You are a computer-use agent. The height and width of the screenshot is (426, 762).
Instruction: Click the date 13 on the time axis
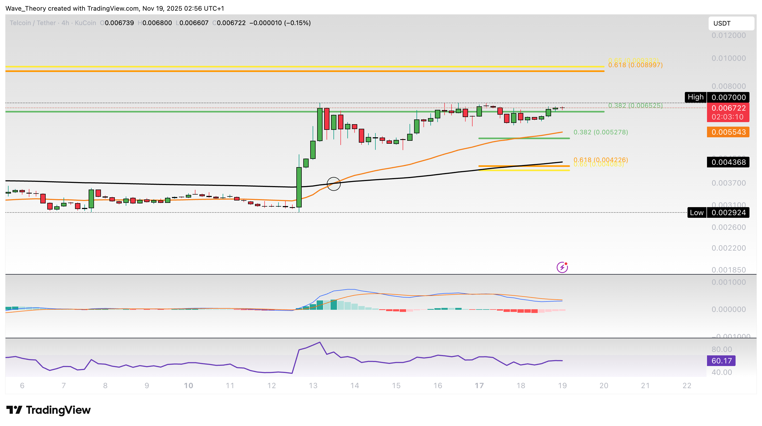313,385
